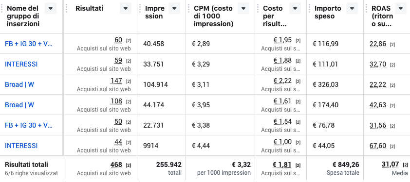Open Importo speso column dropdown

click(352, 8)
